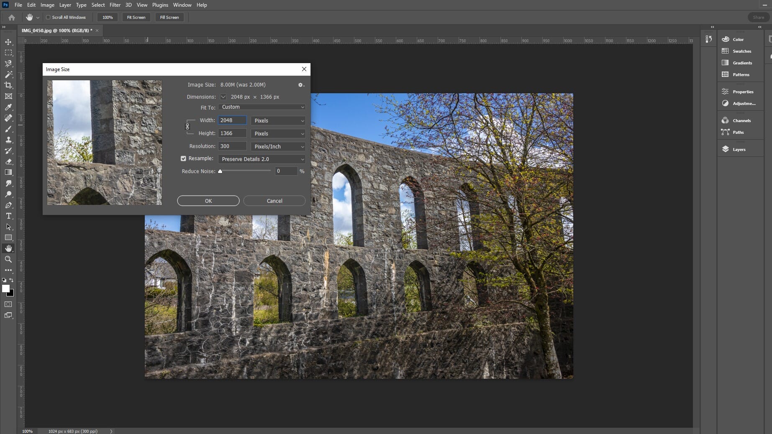This screenshot has width=772, height=434.
Task: Open the Resample method dropdown
Action: pyautogui.click(x=261, y=159)
